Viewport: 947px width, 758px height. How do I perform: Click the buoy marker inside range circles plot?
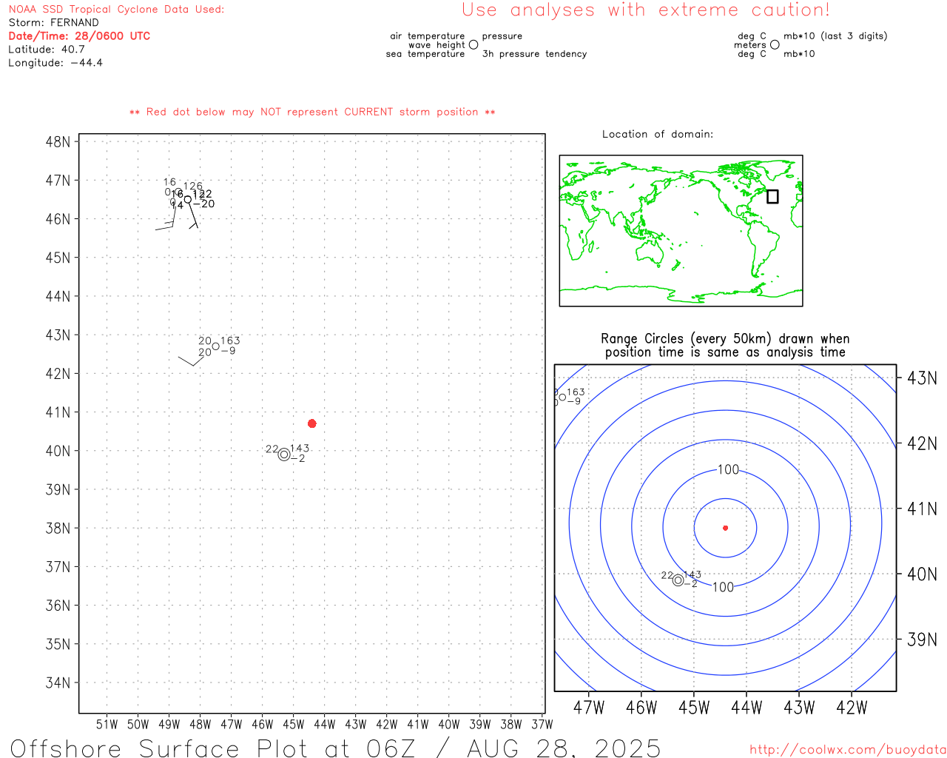coord(678,580)
